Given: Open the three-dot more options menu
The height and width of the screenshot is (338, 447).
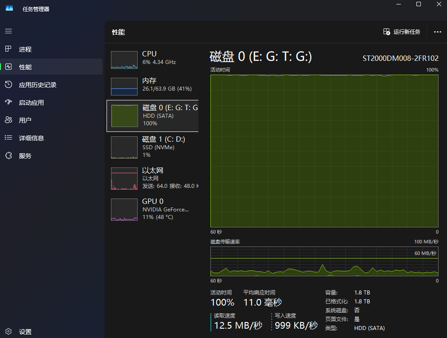Looking at the screenshot, I should point(437,32).
